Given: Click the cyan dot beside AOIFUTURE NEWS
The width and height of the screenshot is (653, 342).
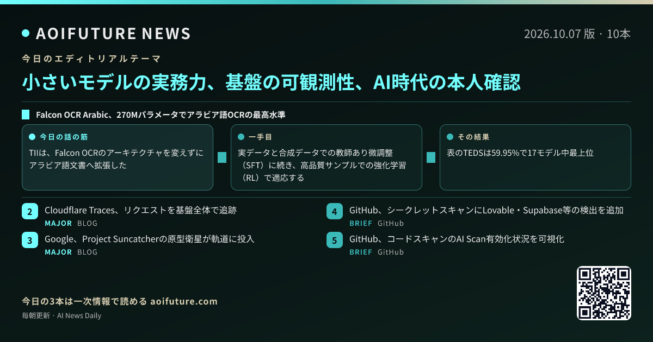Looking at the screenshot, I should (26, 34).
